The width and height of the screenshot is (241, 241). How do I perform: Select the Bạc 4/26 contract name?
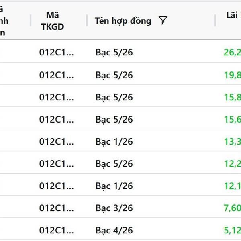tap(114, 231)
